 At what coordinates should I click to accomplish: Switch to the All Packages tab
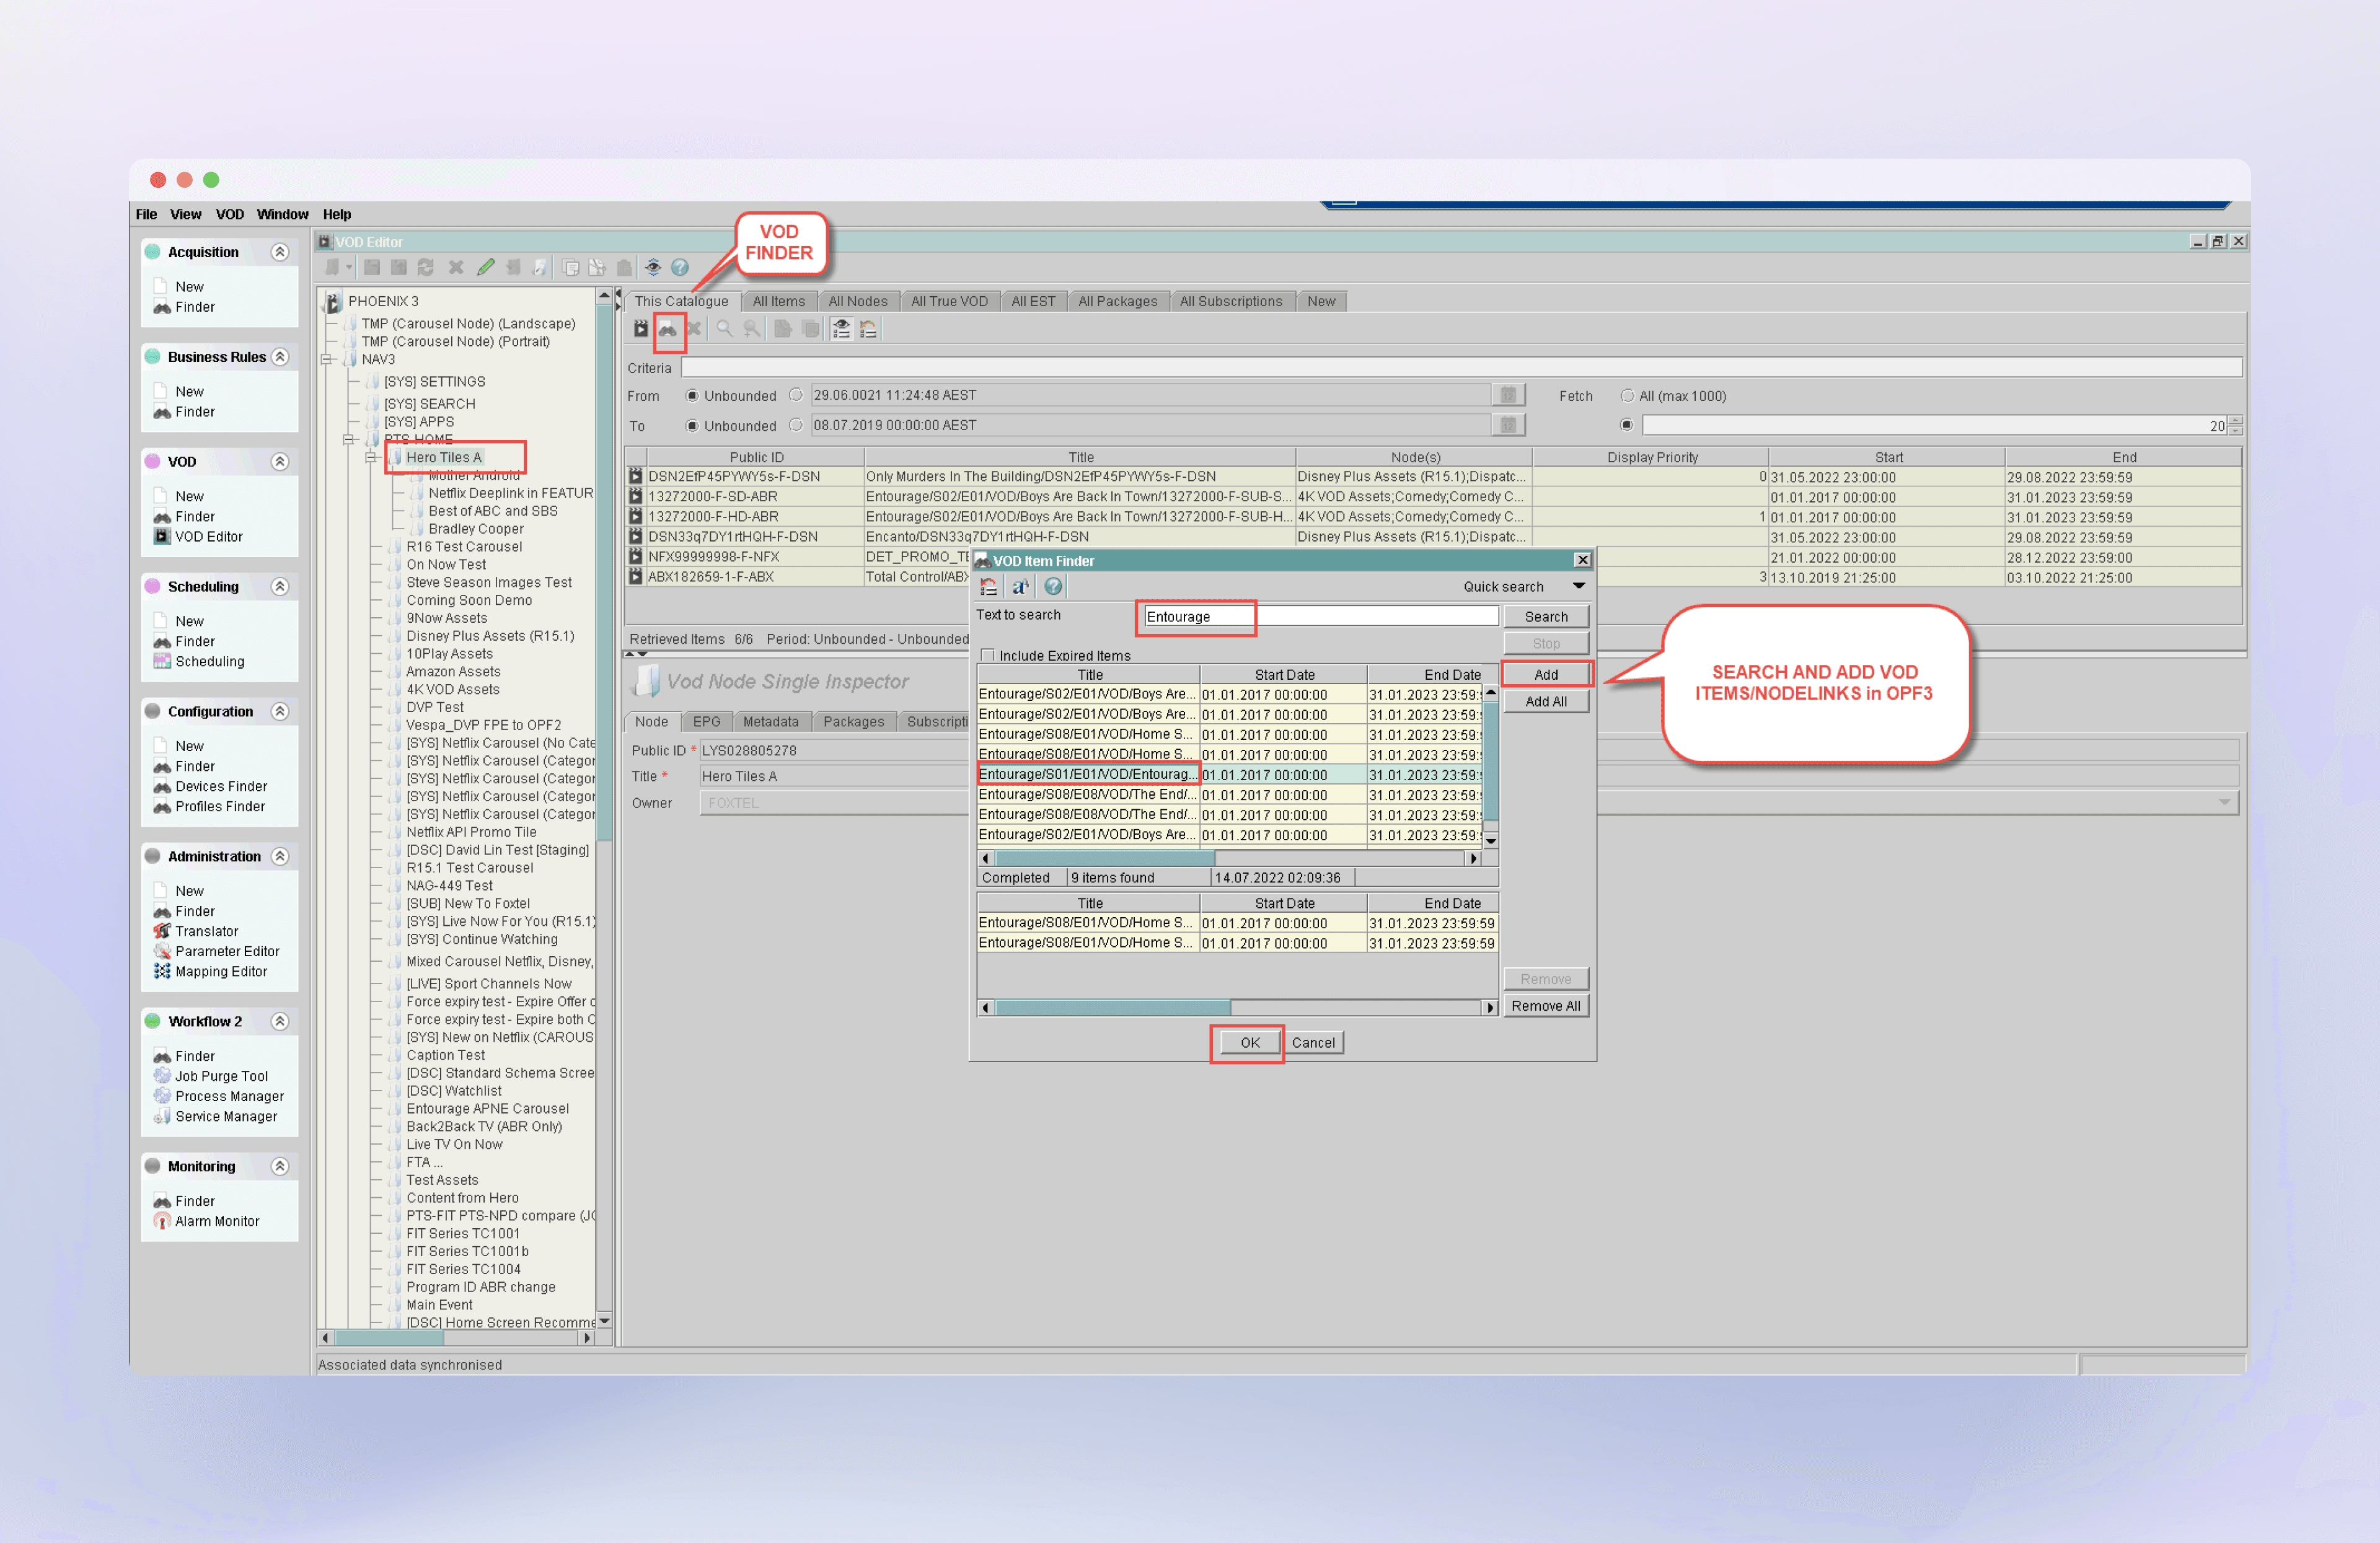click(1117, 301)
